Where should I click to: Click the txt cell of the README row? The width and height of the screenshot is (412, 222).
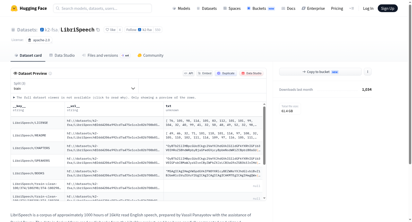point(213,135)
